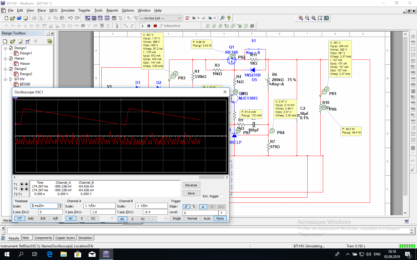417x260 pixels.
Task: Open the Simulate menu
Action: 67,10
